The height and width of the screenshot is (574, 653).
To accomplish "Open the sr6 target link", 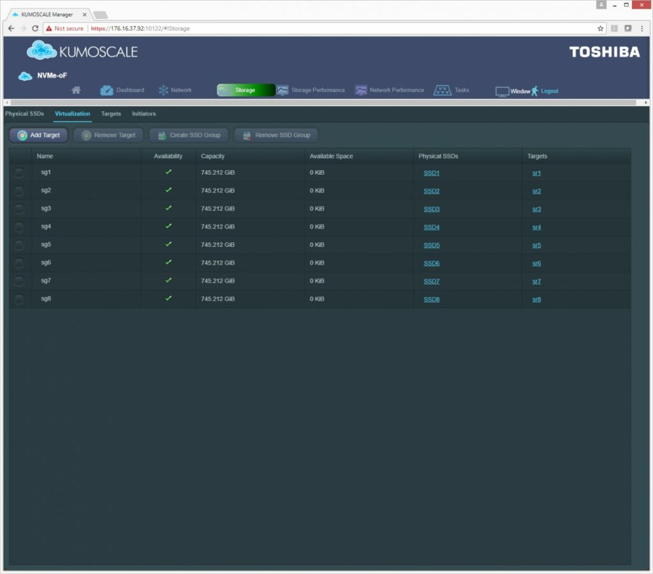I will pos(536,263).
